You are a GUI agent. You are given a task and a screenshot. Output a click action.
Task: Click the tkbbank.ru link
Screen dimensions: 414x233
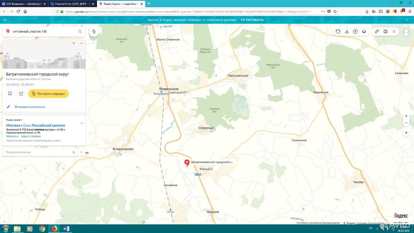coord(12,136)
